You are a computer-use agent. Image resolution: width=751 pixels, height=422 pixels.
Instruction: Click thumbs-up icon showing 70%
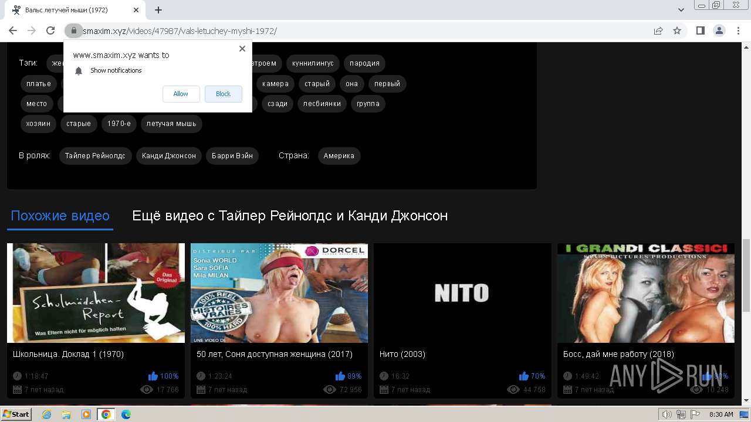click(524, 376)
